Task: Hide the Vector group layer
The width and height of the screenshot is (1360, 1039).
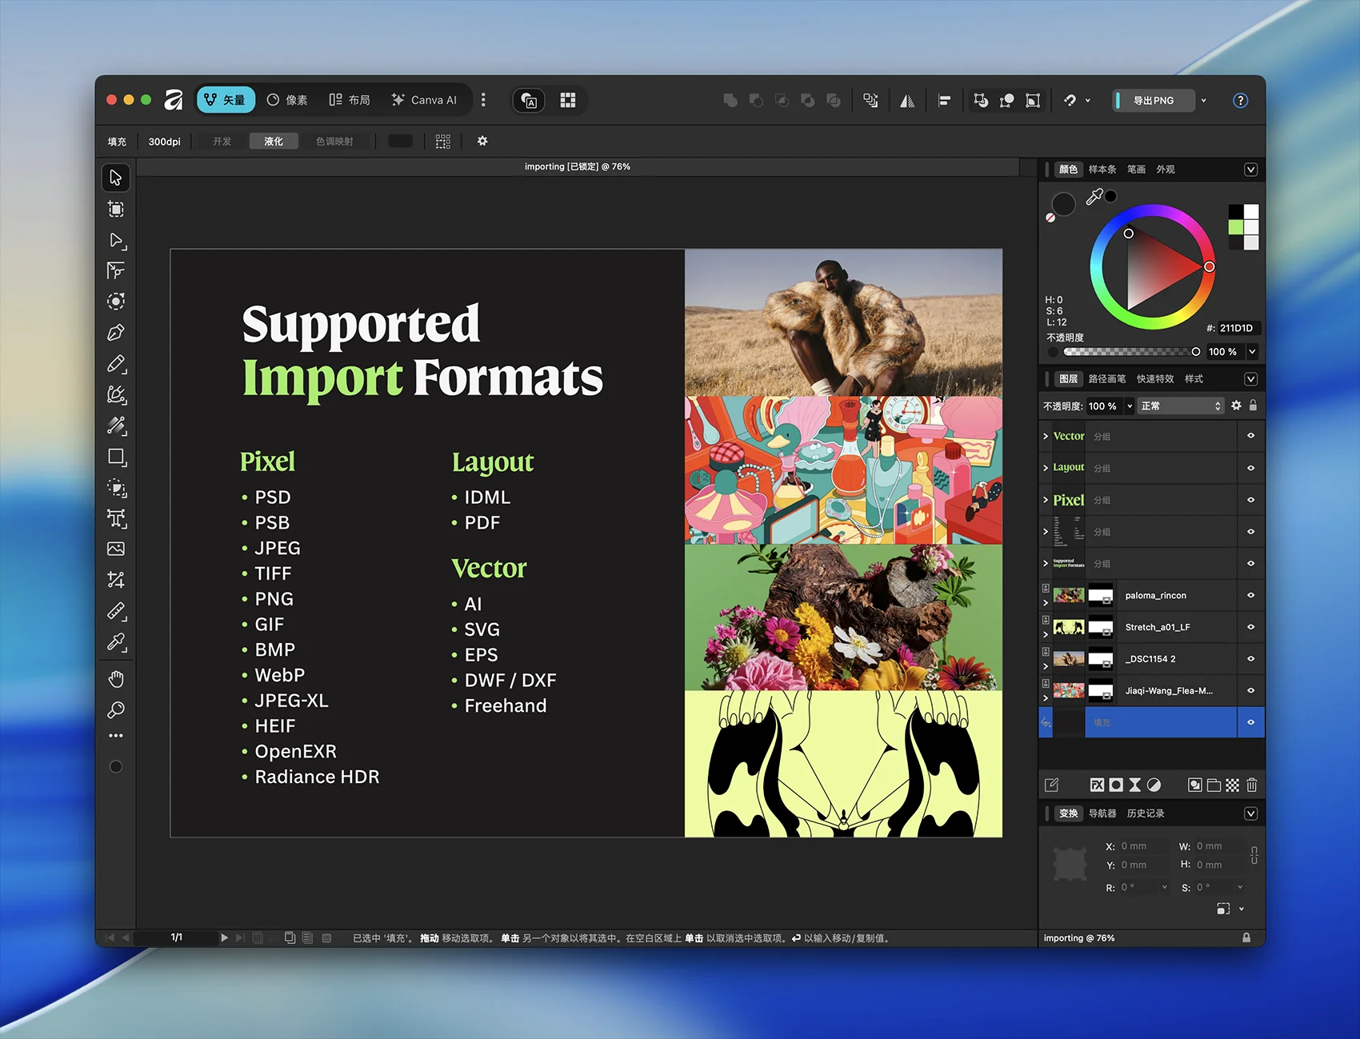Action: [x=1251, y=436]
